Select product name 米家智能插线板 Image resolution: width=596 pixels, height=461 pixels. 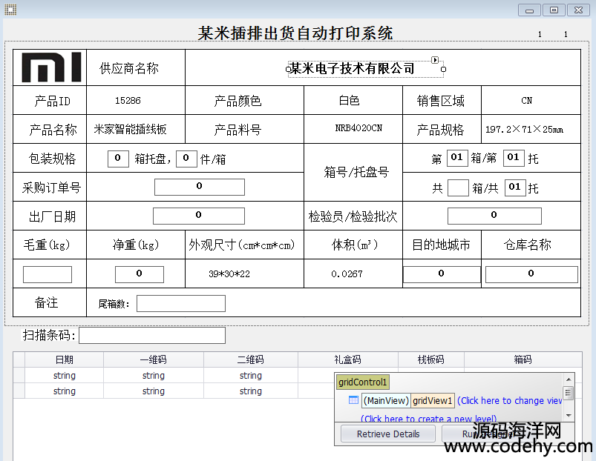130,130
